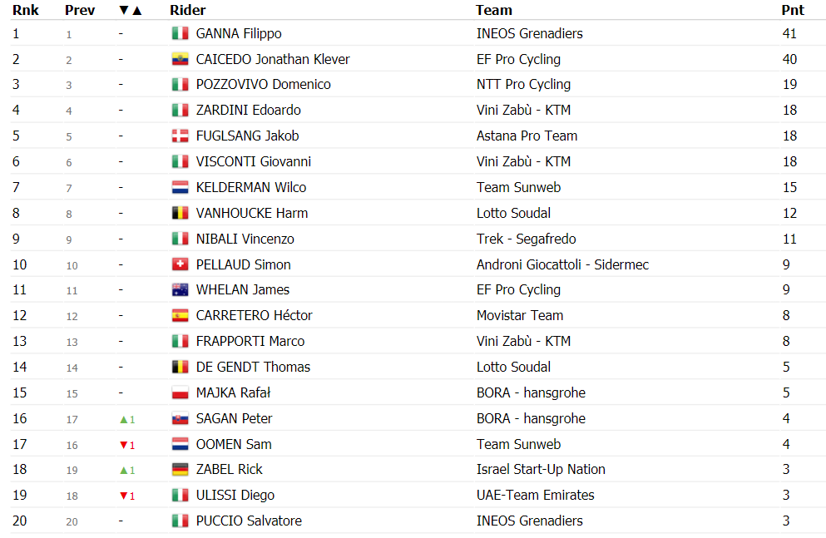
Task: Sort table by Pnt column header
Action: 793,10
